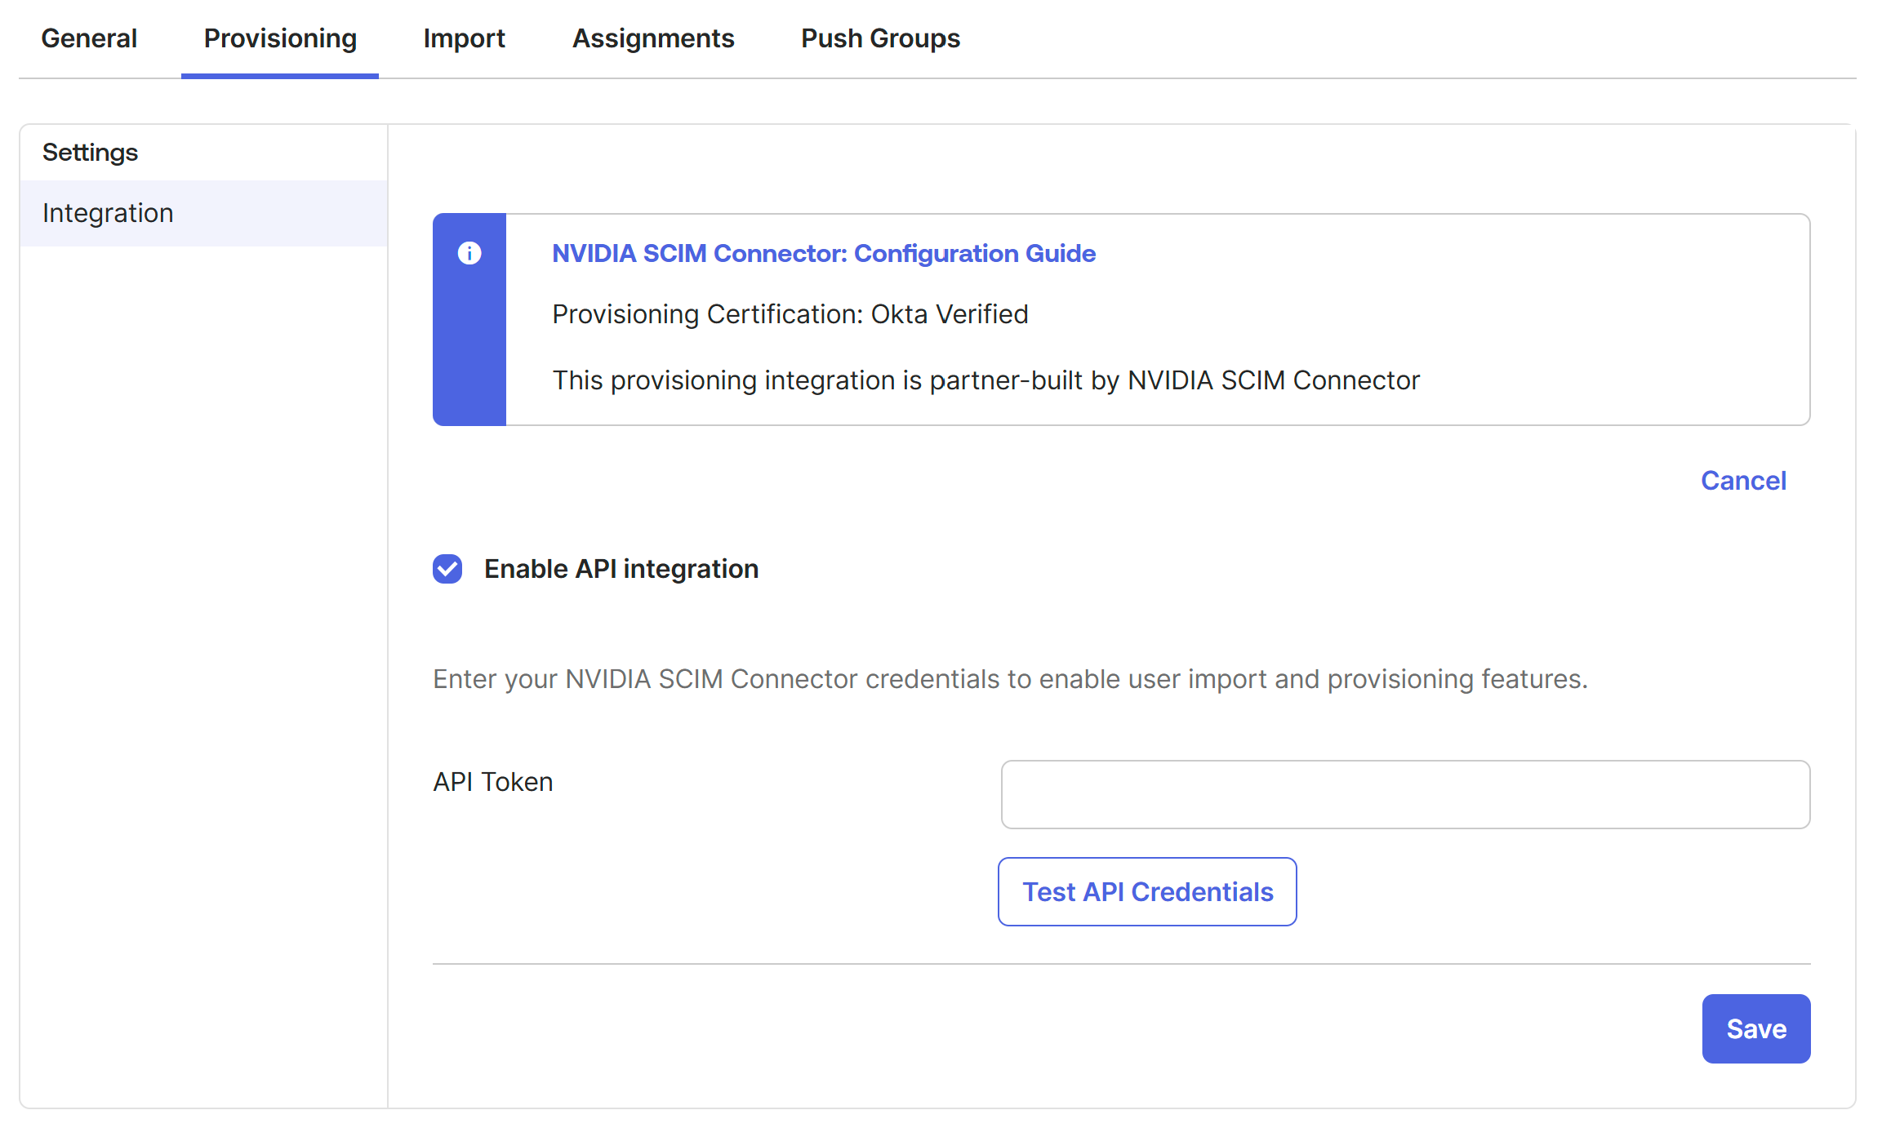
Task: Select Integration in the Settings sidebar
Action: [108, 213]
